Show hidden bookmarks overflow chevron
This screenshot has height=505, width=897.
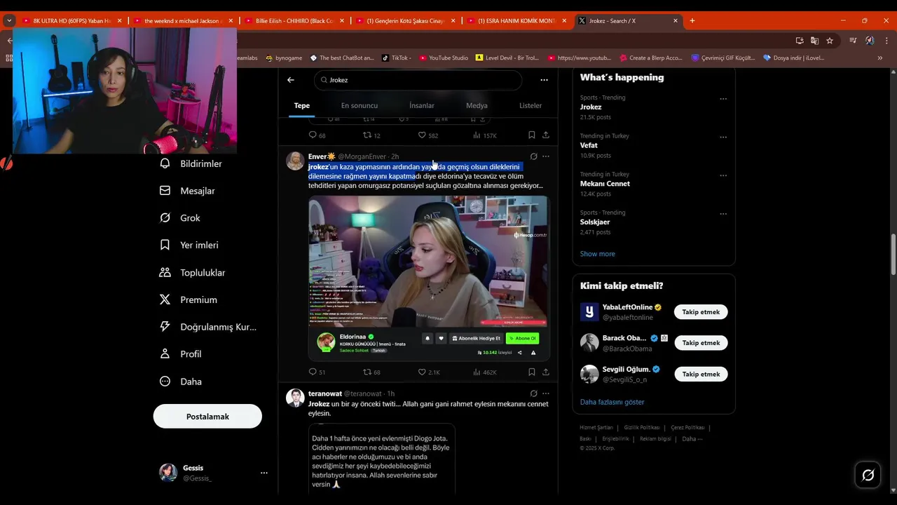pos(880,58)
